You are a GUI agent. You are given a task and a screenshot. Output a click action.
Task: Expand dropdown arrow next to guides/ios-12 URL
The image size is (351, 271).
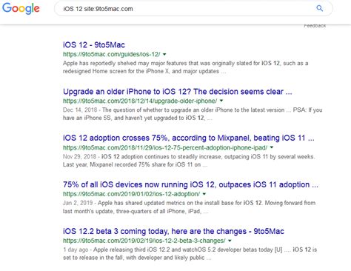164,54
